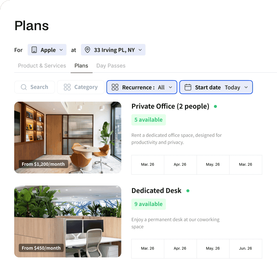Click the magnifying glass search icon
Image resolution: width=277 pixels, height=269 pixels.
coord(24,87)
